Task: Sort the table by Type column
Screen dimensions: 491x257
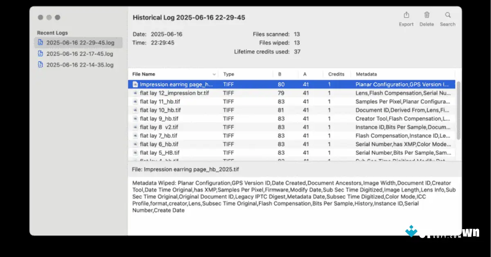Action: [228, 74]
